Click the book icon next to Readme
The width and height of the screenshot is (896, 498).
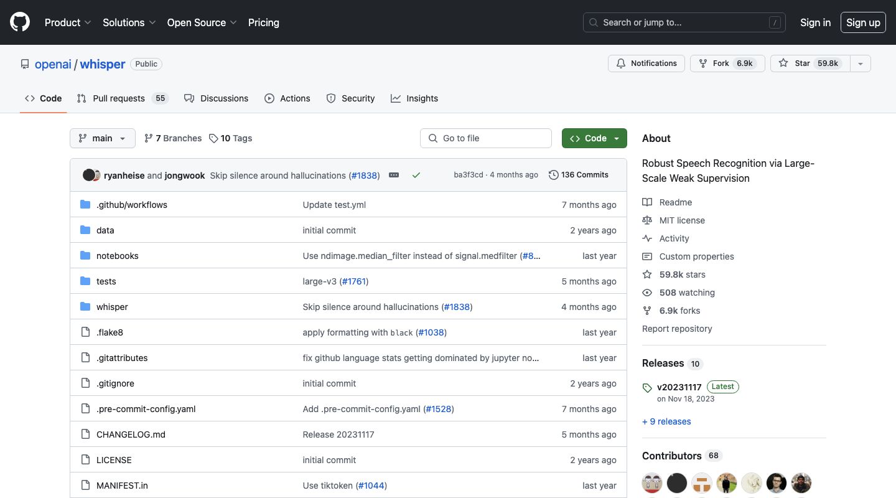[647, 202]
